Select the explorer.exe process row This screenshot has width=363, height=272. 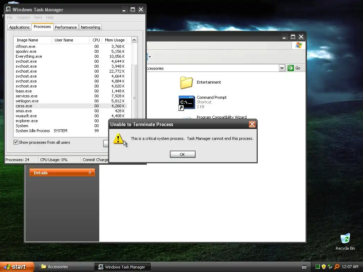point(61,121)
